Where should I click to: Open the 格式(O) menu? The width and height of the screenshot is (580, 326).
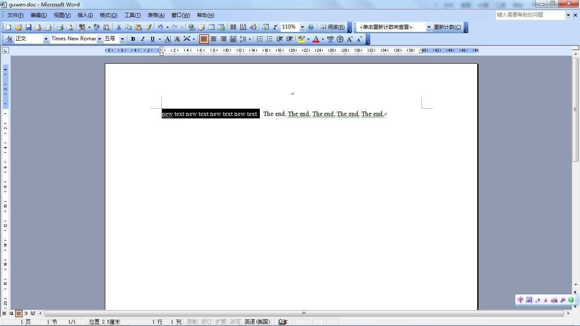108,15
